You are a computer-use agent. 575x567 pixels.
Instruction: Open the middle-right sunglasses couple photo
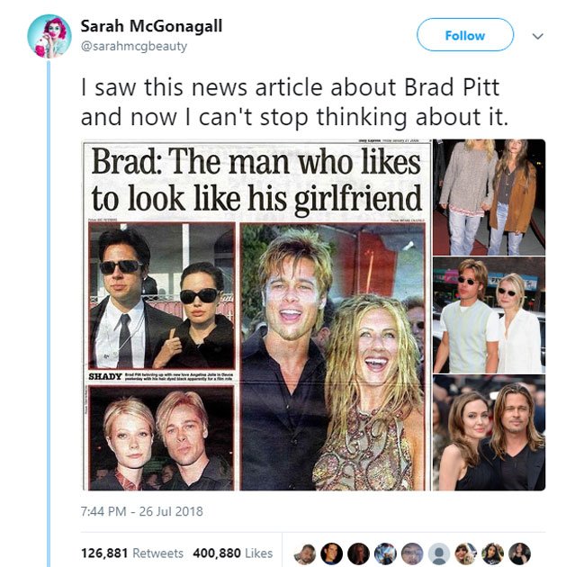(x=489, y=315)
